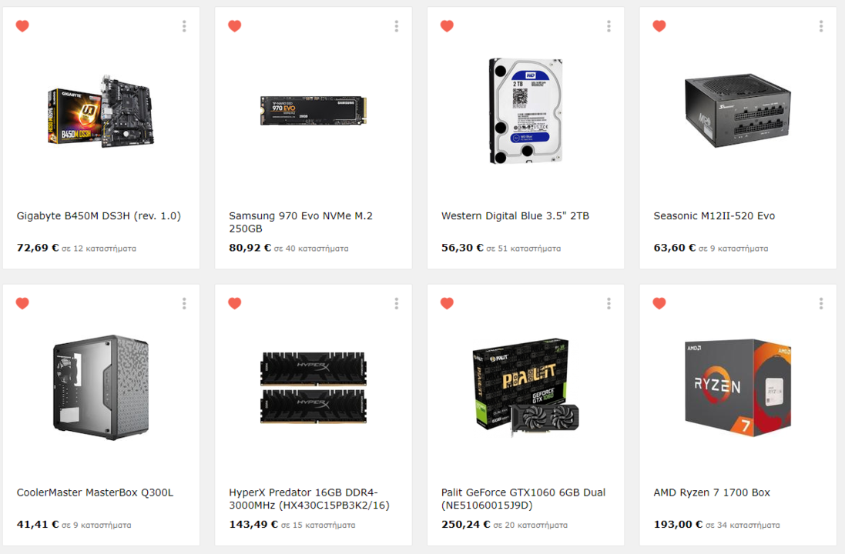
Task: Click heart icon on AMD Ryzen 7 card
Action: click(659, 303)
